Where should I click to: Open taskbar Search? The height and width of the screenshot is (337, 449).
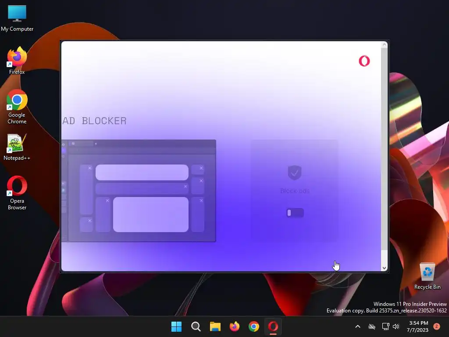[x=196, y=326]
